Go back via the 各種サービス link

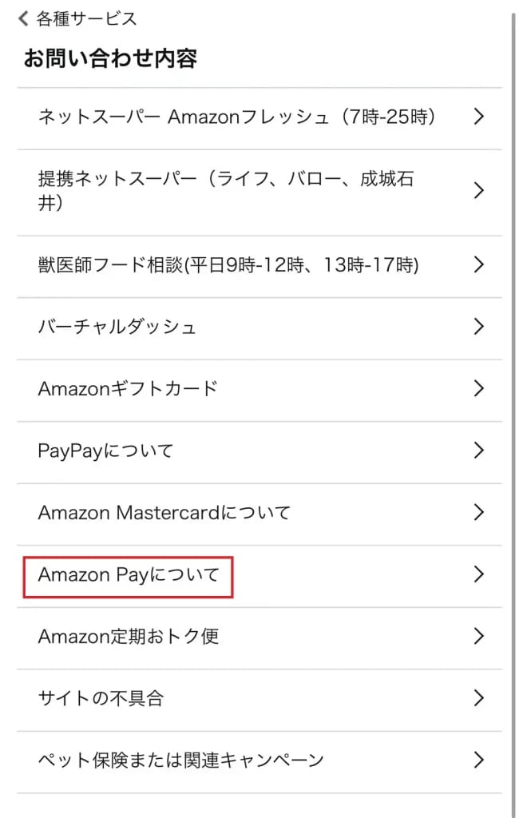(x=86, y=18)
